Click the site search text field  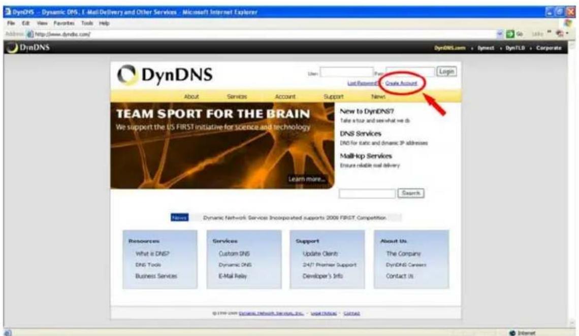coord(367,194)
